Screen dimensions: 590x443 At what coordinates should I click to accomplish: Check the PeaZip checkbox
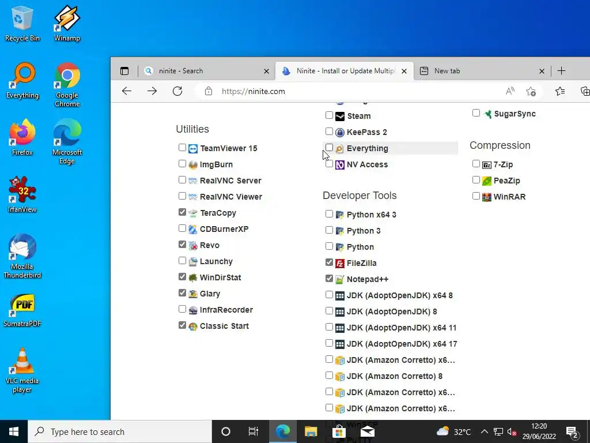click(x=476, y=180)
